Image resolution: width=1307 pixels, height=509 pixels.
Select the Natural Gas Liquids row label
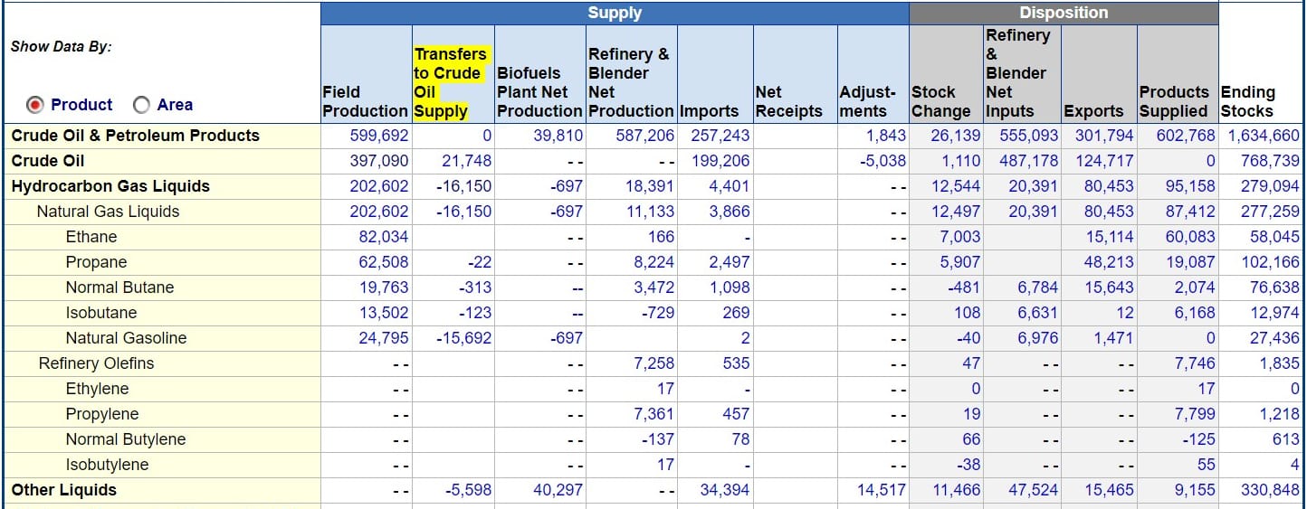pos(108,212)
